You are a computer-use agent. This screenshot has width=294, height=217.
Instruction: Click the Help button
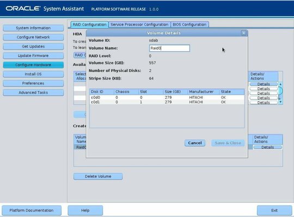click(85, 210)
